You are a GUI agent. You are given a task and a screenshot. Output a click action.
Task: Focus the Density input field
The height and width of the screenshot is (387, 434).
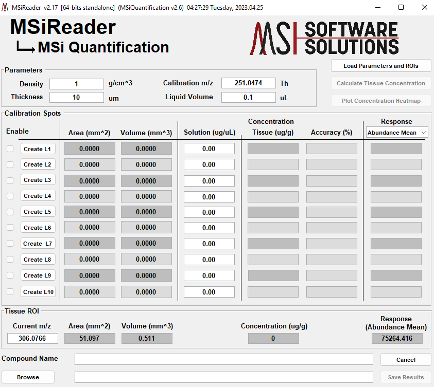click(x=77, y=84)
